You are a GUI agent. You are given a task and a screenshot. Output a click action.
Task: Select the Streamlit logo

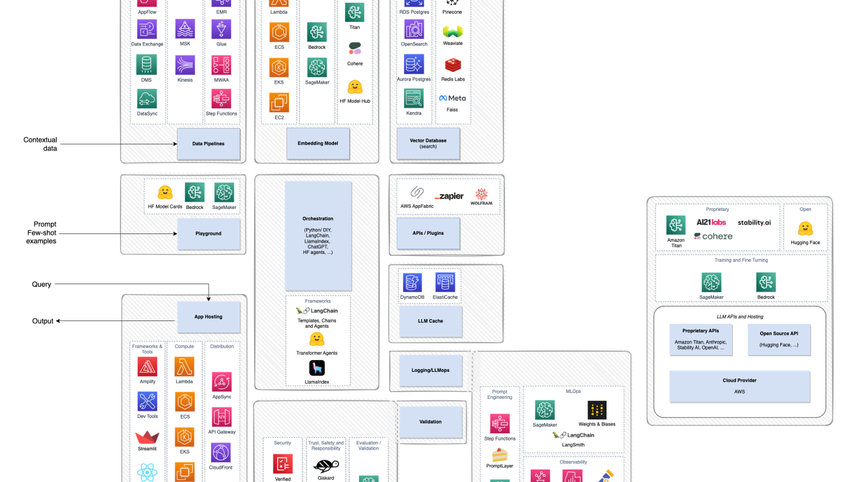147,437
